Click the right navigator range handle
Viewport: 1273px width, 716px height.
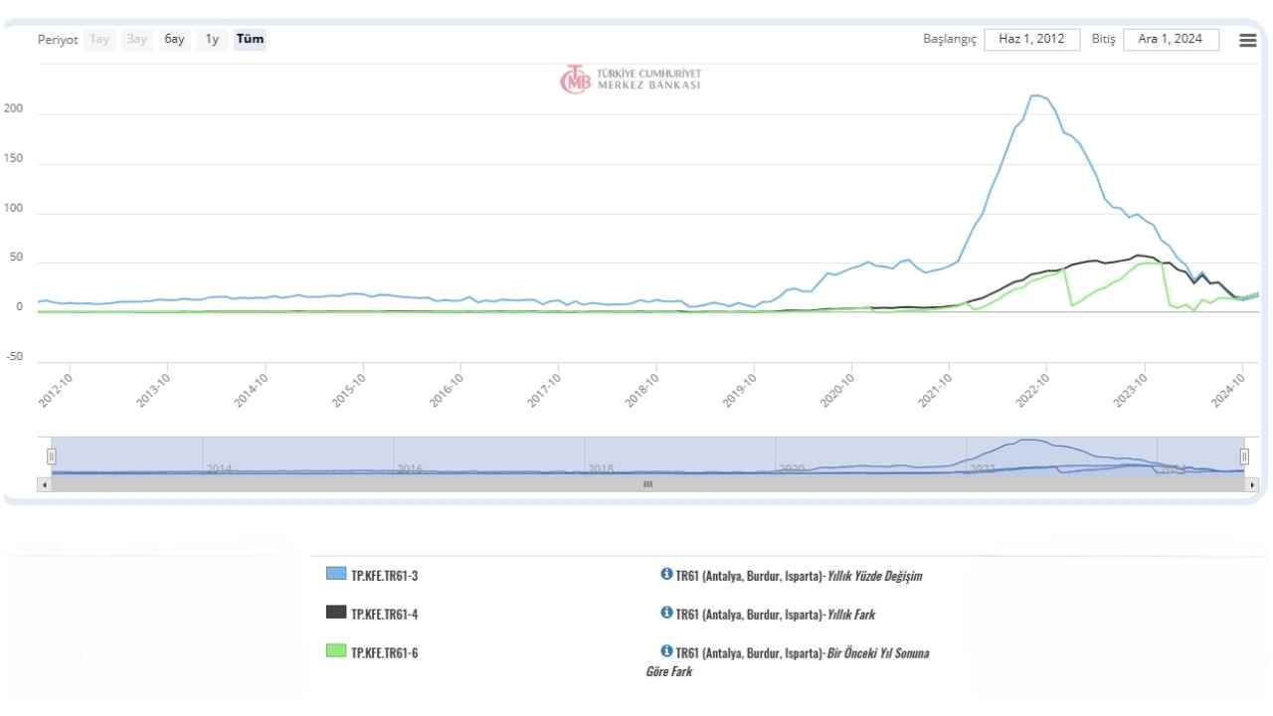click(1244, 456)
